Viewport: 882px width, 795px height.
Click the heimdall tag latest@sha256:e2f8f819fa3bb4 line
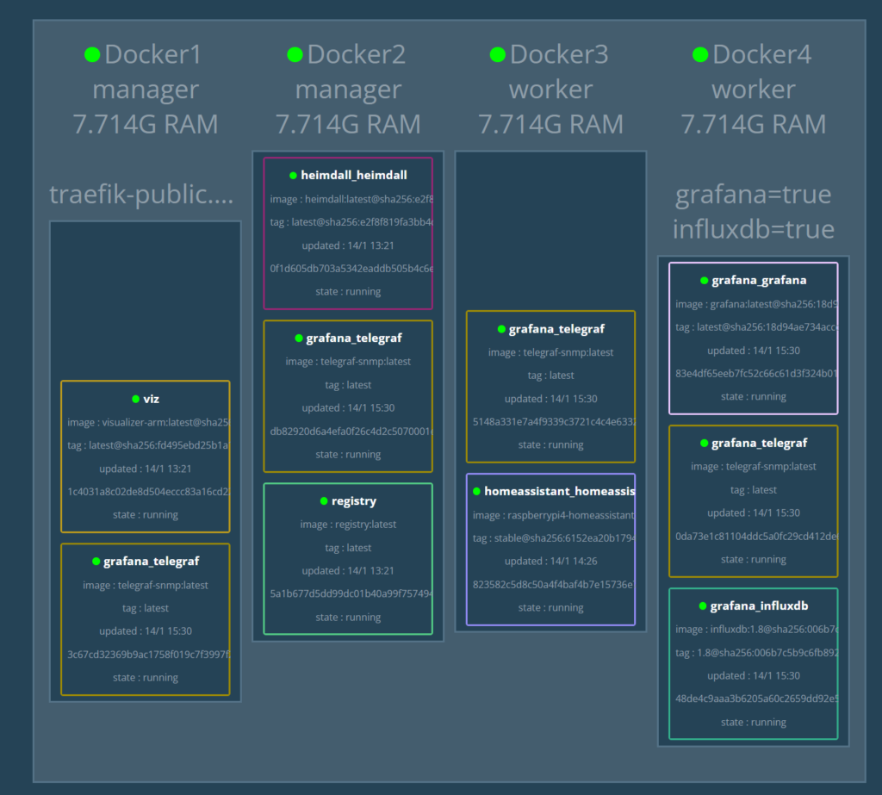351,222
